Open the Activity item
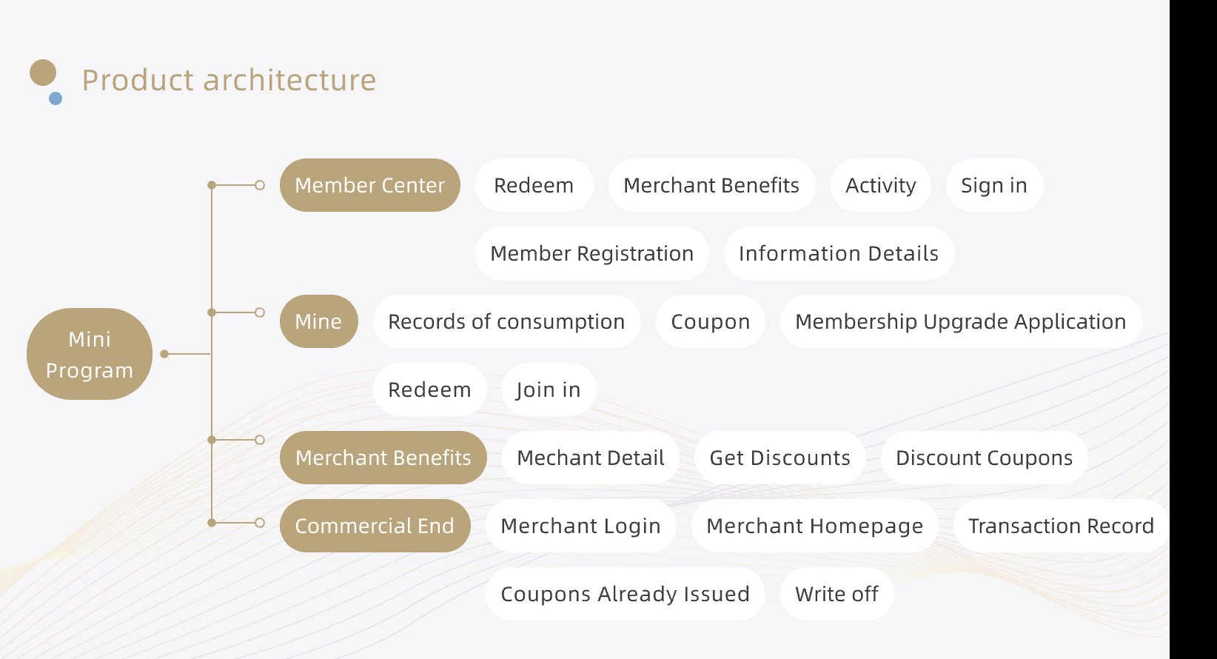Image resolution: width=1217 pixels, height=659 pixels. click(x=880, y=185)
